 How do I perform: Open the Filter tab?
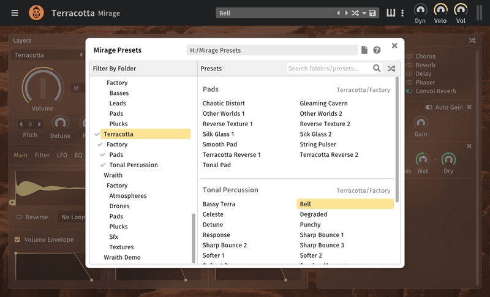[x=42, y=156]
